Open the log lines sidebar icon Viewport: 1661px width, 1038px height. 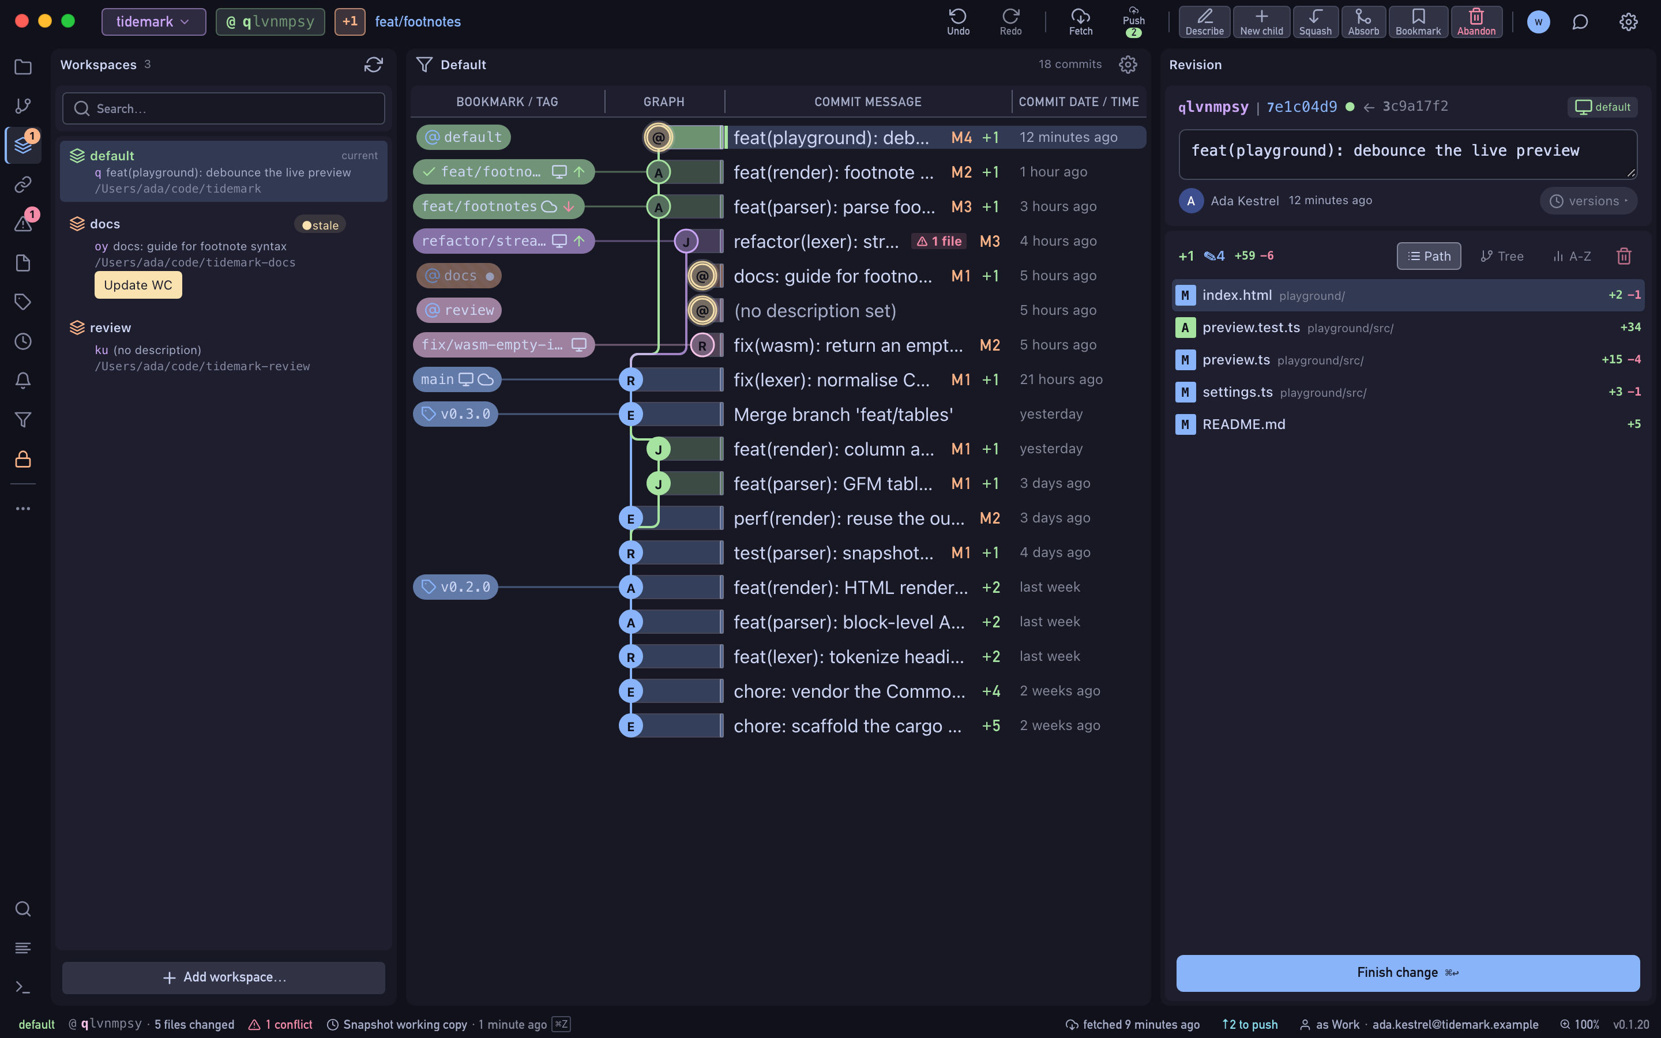(x=22, y=948)
